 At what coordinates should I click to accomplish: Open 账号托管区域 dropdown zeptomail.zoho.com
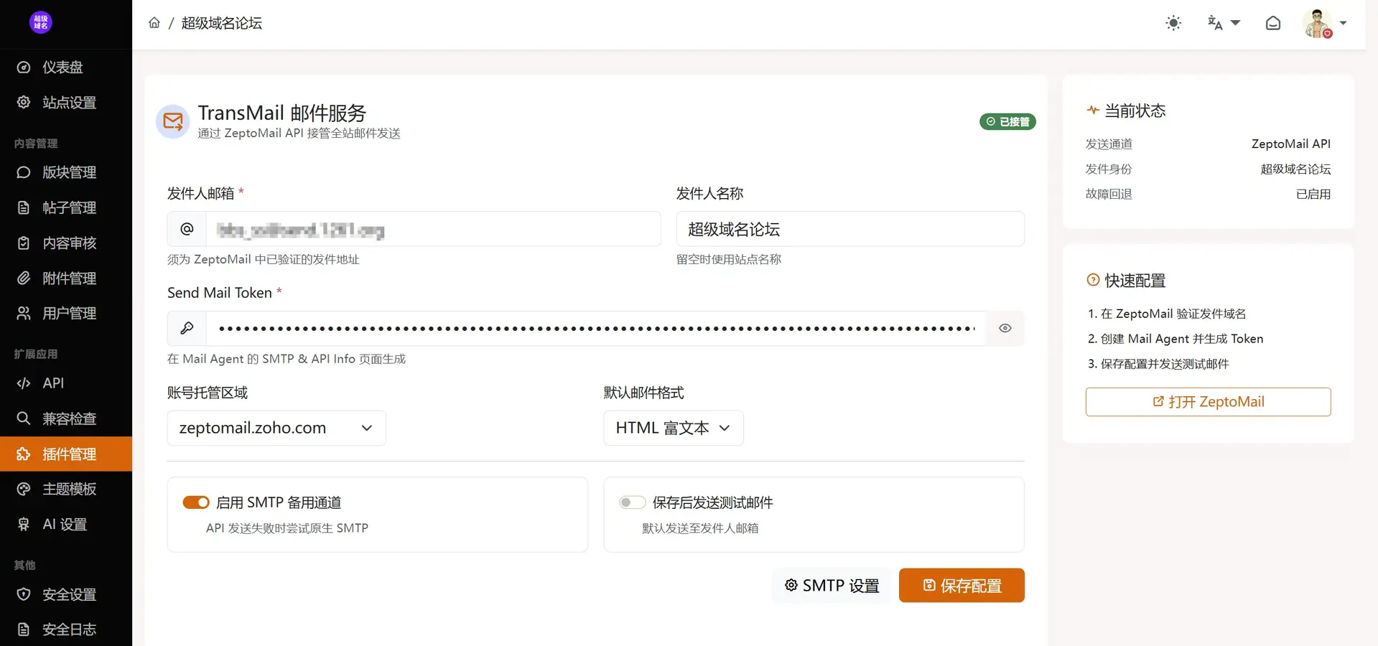pyautogui.click(x=276, y=428)
